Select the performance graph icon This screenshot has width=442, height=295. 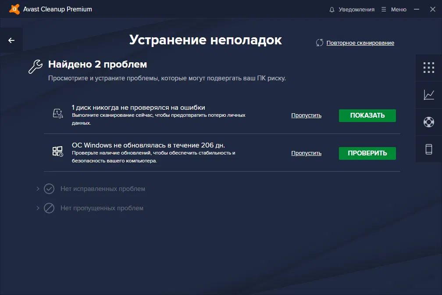coord(429,95)
